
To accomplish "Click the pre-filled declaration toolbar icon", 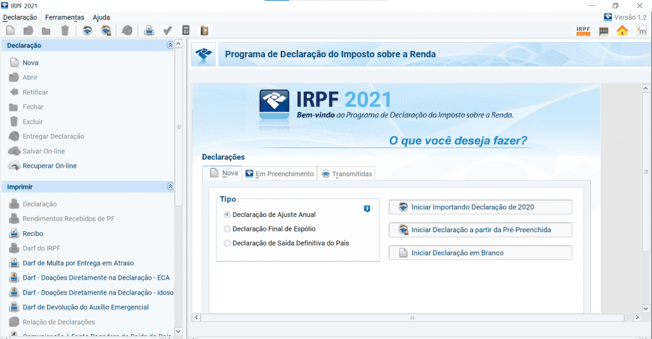I will 106,31.
